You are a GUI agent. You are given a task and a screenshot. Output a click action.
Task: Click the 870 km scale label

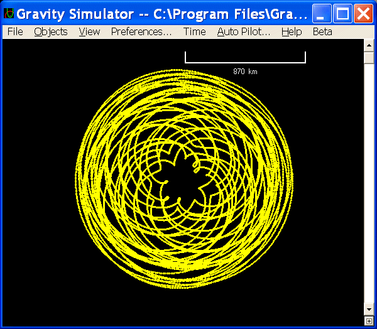coord(245,72)
